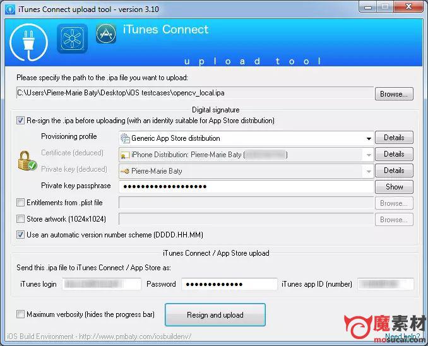Focus the iTunes app ID field

[x=386, y=284]
